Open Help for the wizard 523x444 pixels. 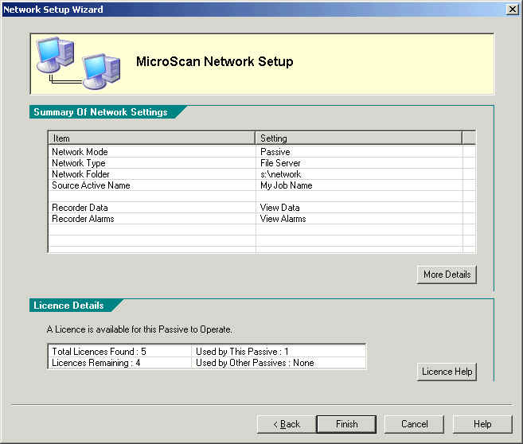[482, 424]
